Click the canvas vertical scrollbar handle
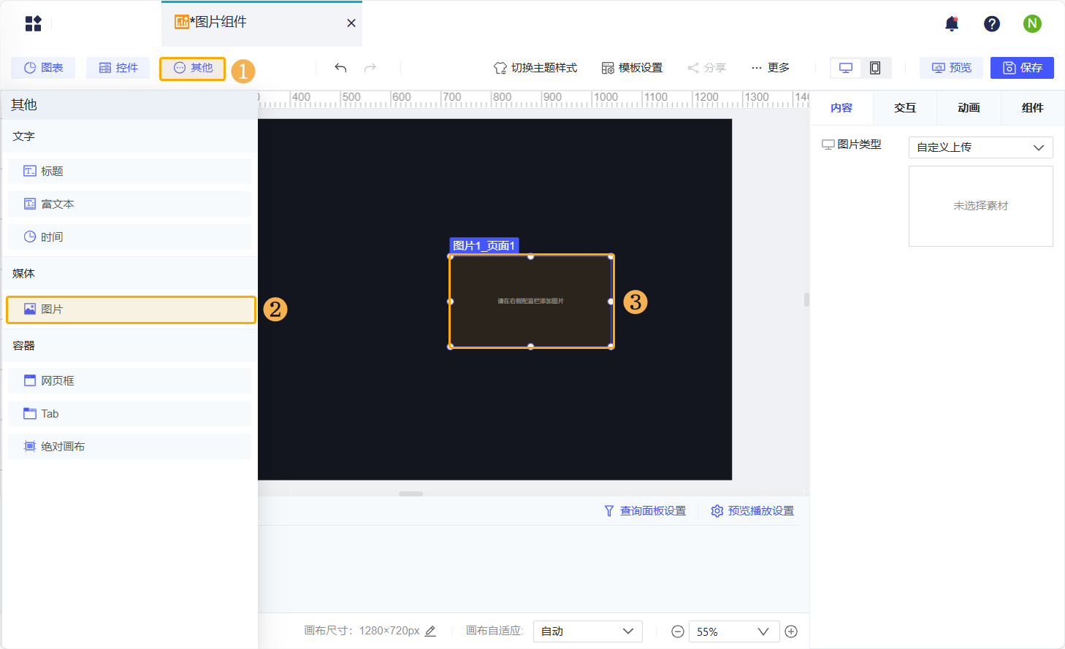Image resolution: width=1065 pixels, height=649 pixels. tap(806, 300)
